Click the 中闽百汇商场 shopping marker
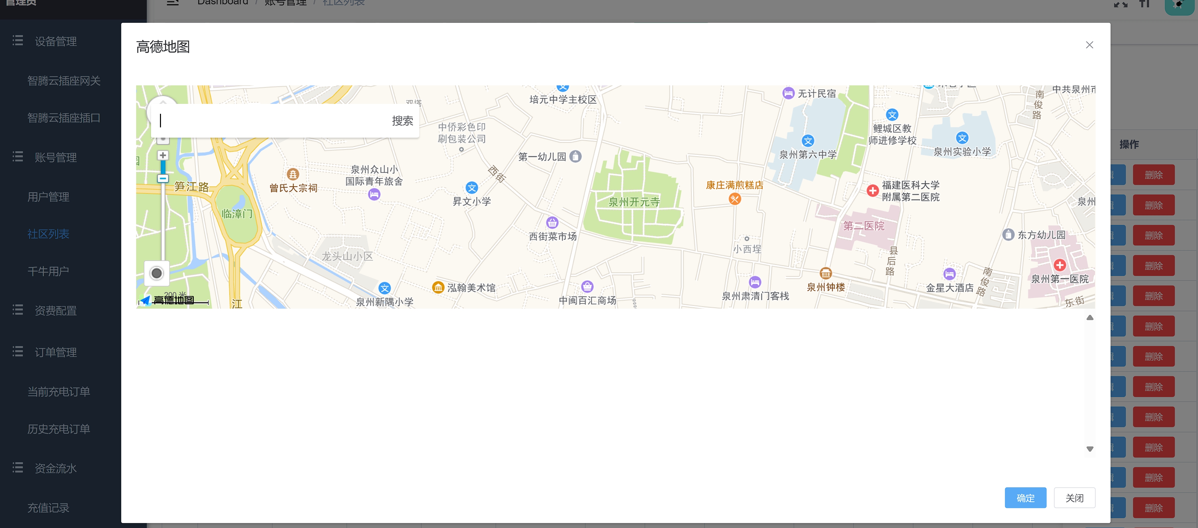Screen dimensions: 1198x528 pos(587,286)
